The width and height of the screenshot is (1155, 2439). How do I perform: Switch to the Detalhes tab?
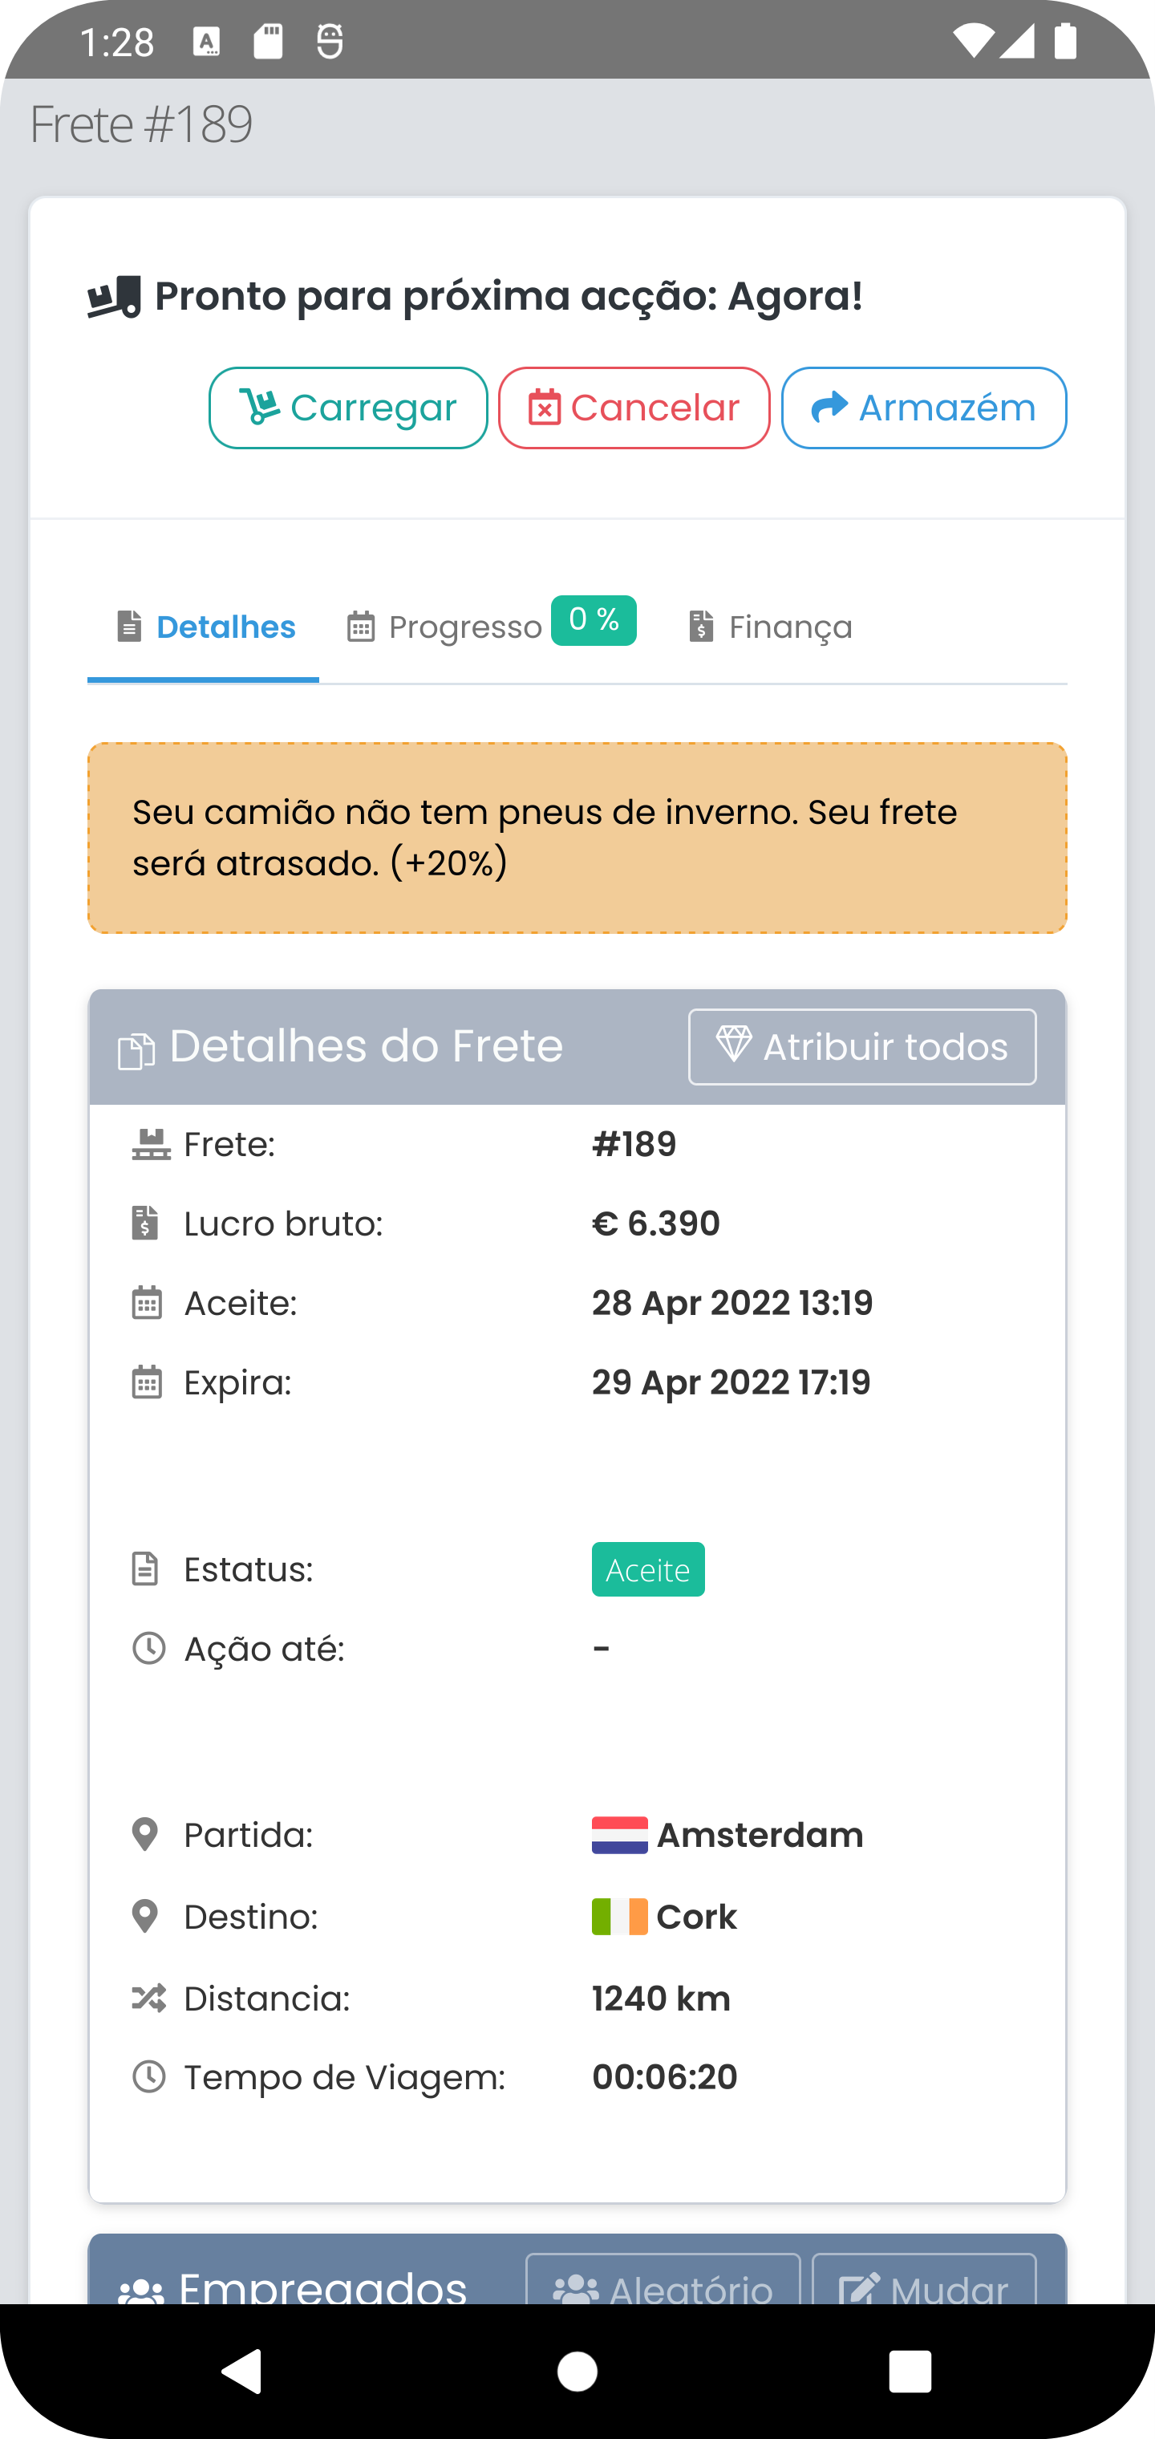point(205,627)
